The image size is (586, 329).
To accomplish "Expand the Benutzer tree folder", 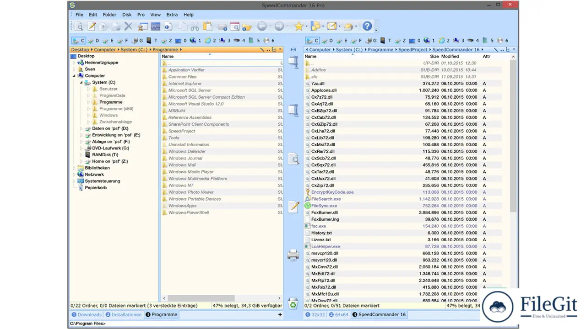I will [89, 89].
